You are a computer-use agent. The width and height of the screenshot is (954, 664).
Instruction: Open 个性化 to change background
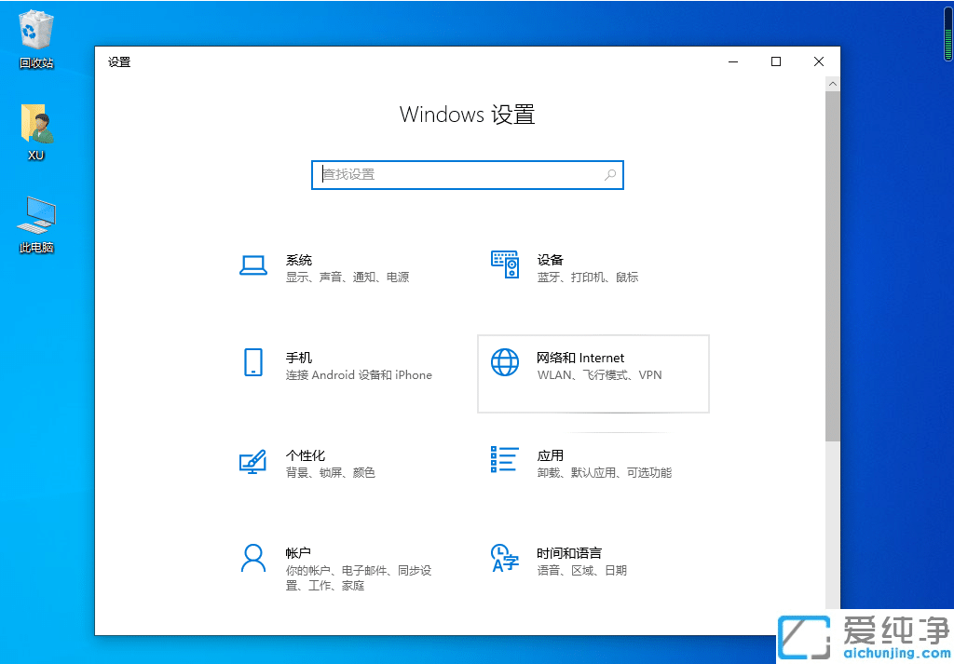[253, 461]
